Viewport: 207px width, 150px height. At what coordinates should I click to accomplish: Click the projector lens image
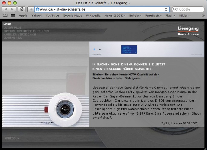[65, 109]
